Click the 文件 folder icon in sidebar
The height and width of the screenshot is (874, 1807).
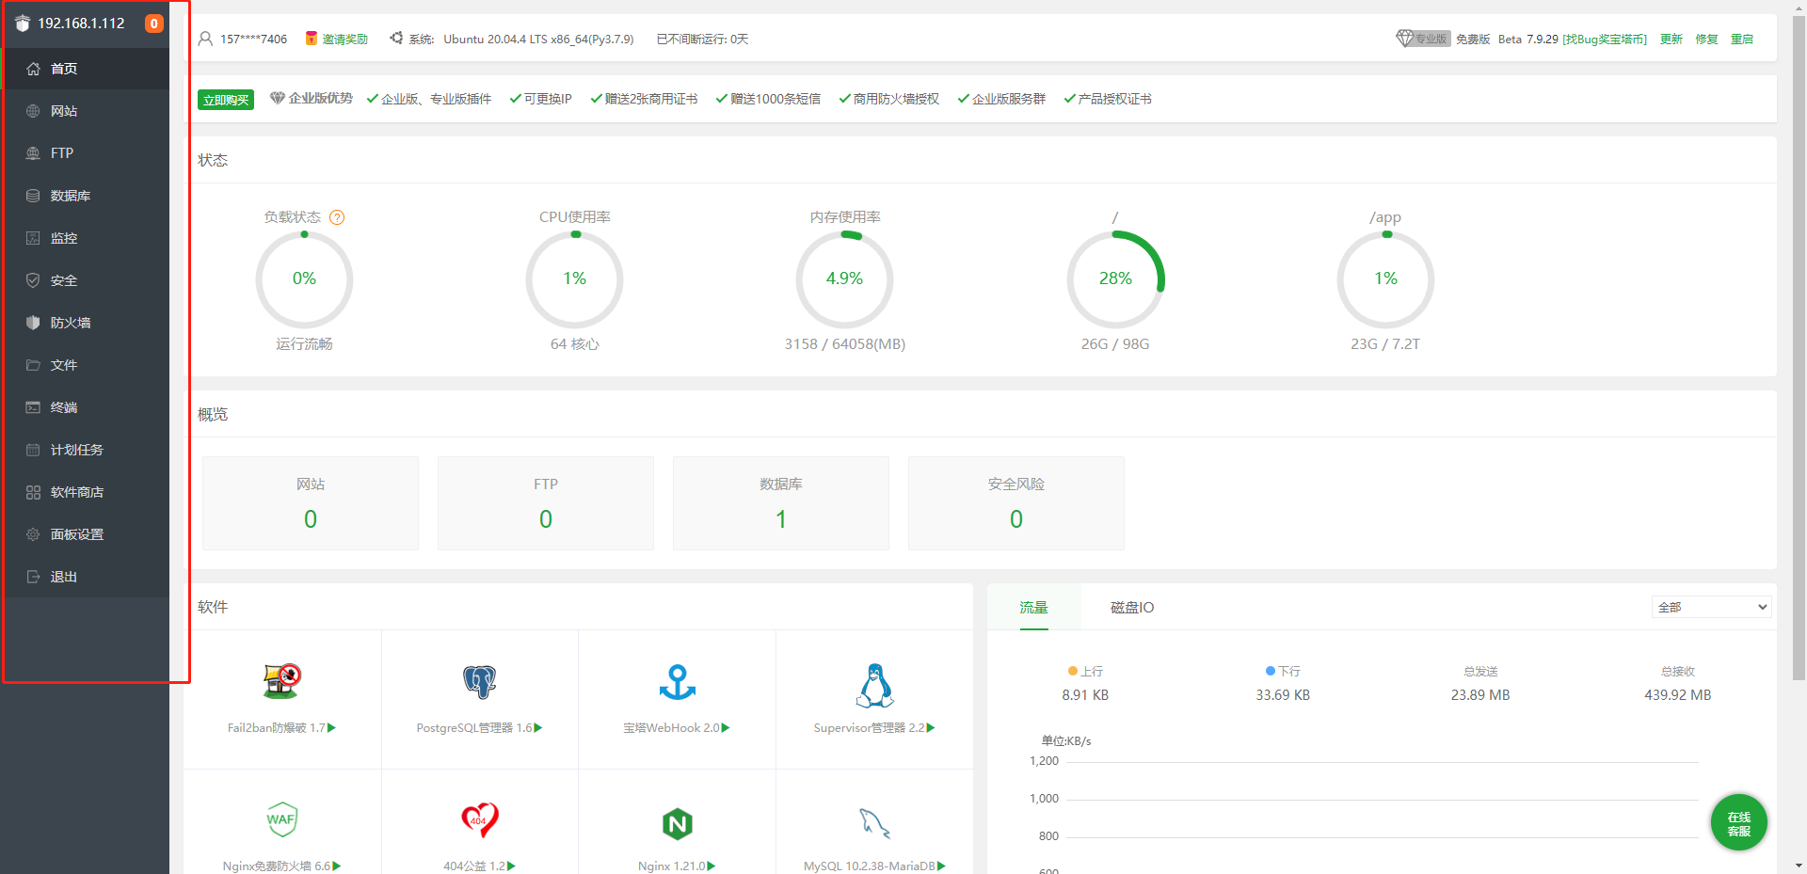(33, 365)
